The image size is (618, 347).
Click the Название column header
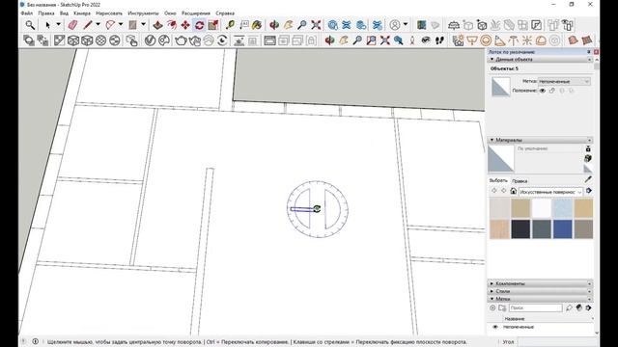click(515, 319)
